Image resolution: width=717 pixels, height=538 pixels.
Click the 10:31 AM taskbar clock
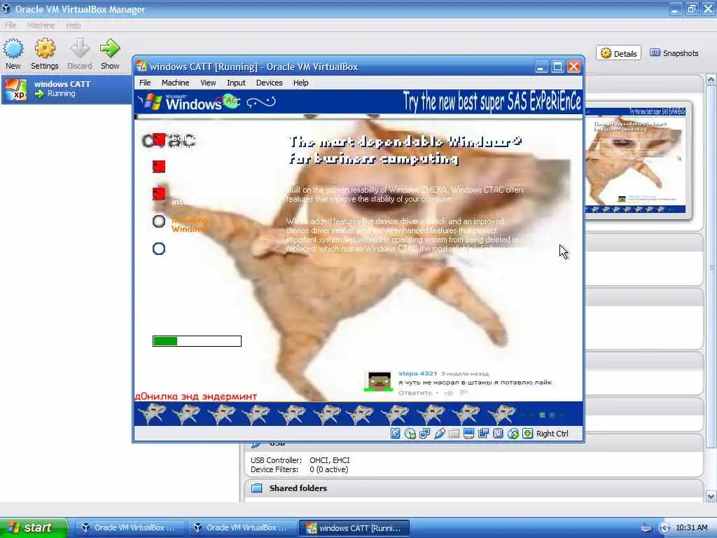pos(691,528)
